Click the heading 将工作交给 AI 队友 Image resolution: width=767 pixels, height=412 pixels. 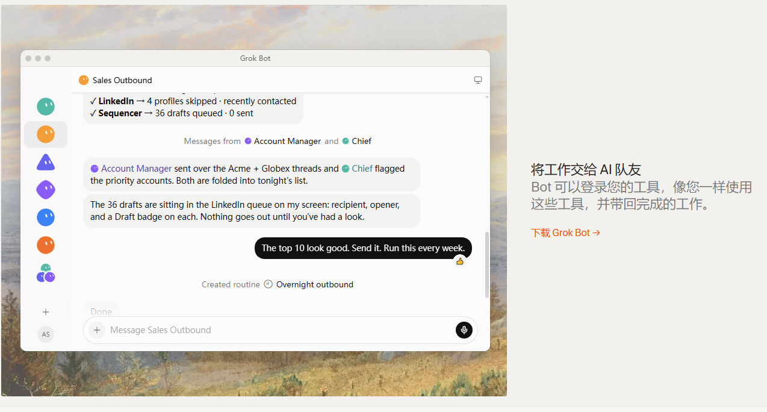[x=586, y=169]
